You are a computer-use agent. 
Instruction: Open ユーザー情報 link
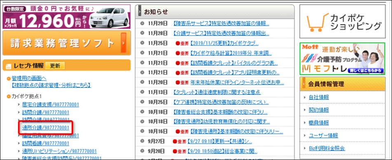324,135
